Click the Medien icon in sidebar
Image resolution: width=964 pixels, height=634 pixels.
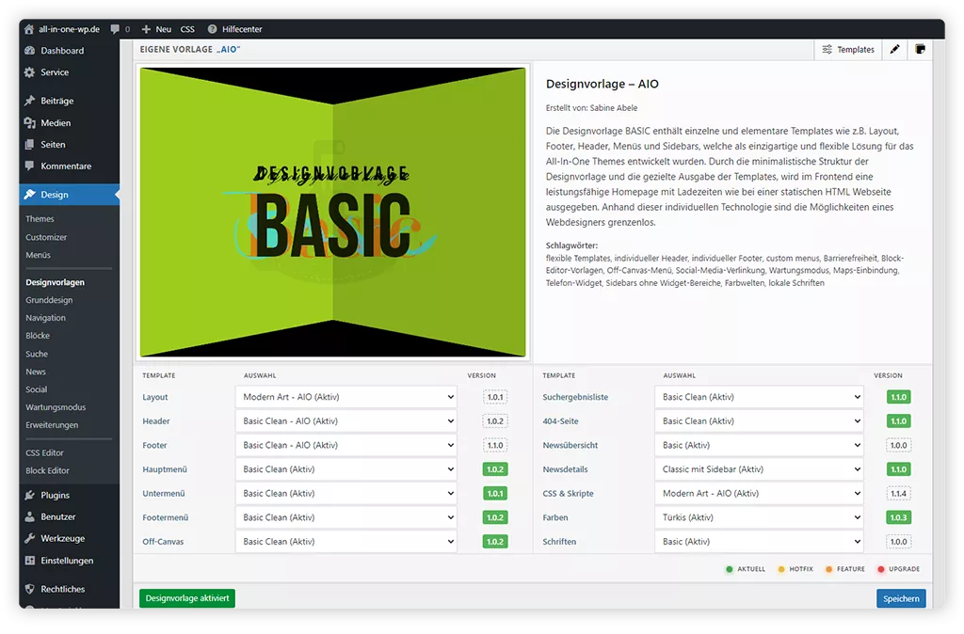[30, 122]
